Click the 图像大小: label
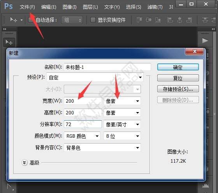 click(178, 152)
